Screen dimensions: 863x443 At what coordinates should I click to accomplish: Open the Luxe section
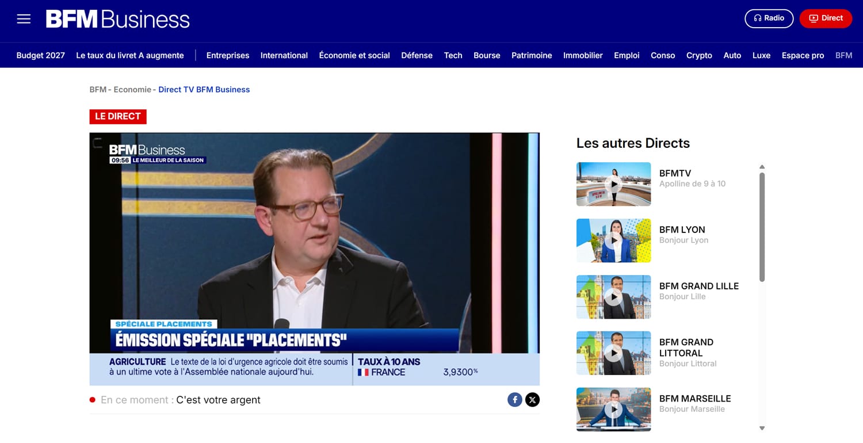coord(761,55)
